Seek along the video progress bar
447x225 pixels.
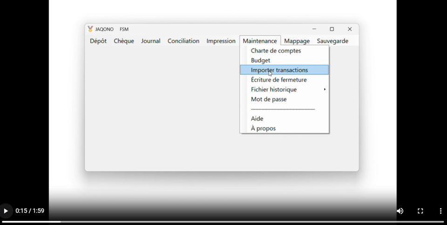pyautogui.click(x=223, y=222)
